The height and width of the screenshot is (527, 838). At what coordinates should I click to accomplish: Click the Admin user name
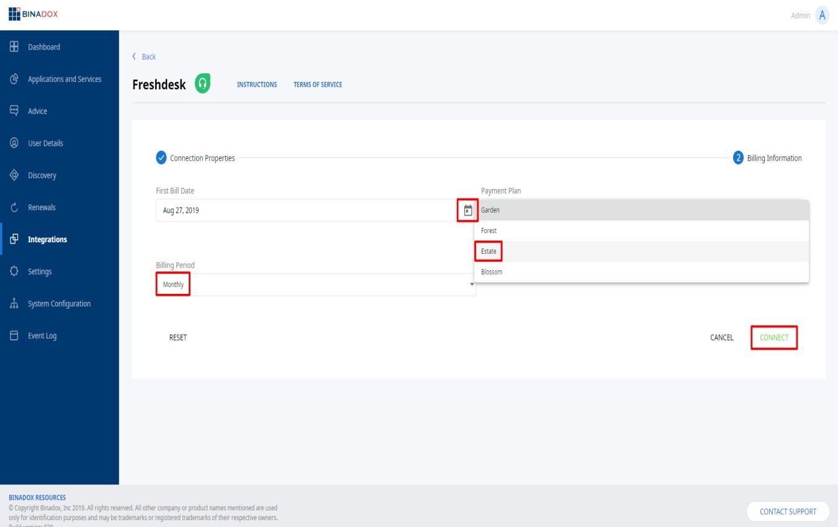pos(800,15)
